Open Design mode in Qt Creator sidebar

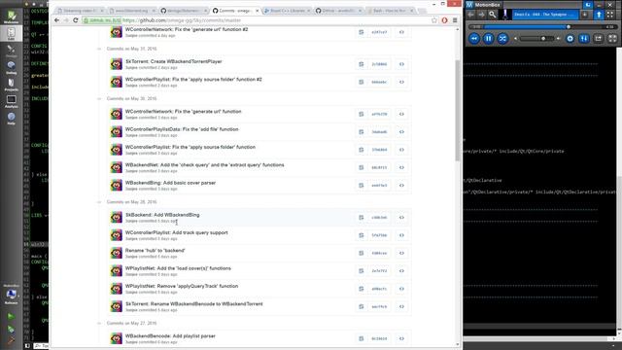pyautogui.click(x=11, y=51)
